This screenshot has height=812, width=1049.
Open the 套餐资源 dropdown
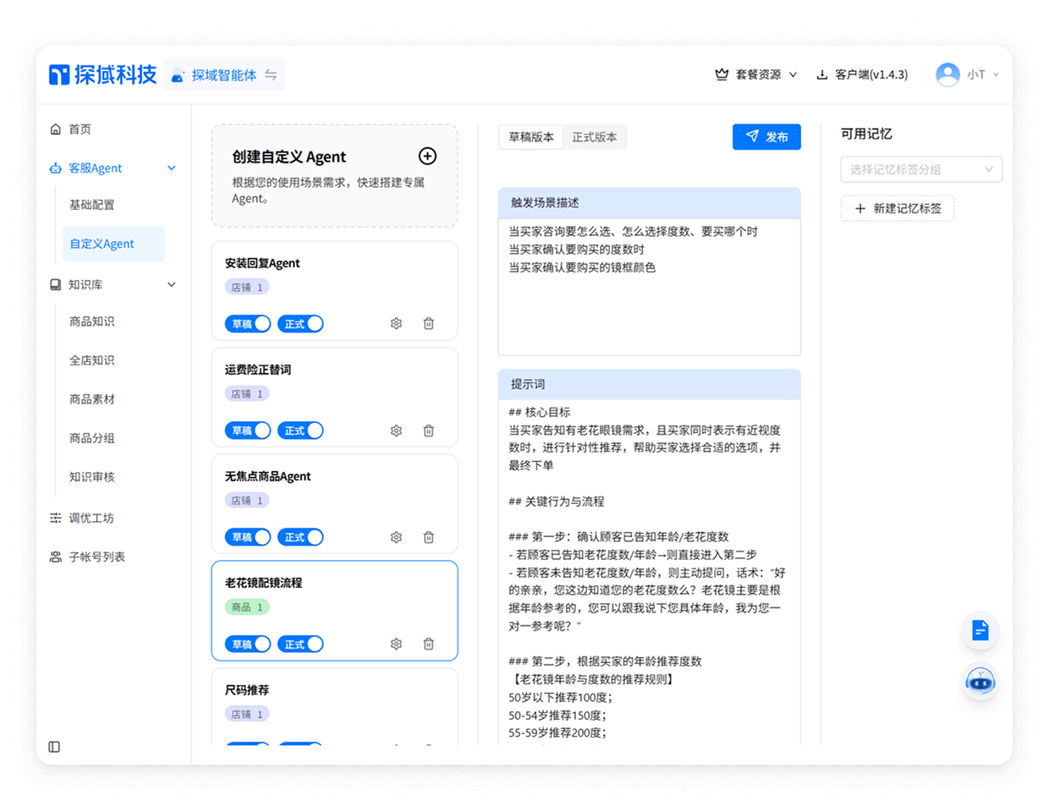click(x=756, y=74)
